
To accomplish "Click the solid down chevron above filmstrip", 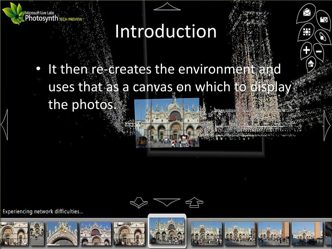I will pos(167,202).
